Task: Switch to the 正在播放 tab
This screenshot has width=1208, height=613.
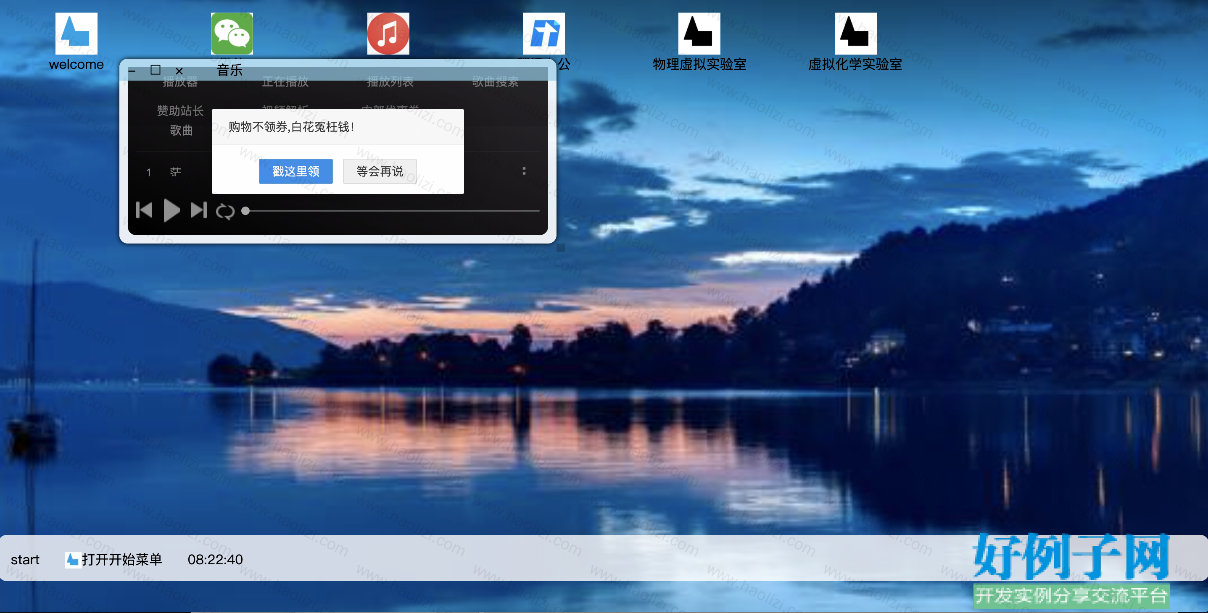Action: [x=285, y=82]
